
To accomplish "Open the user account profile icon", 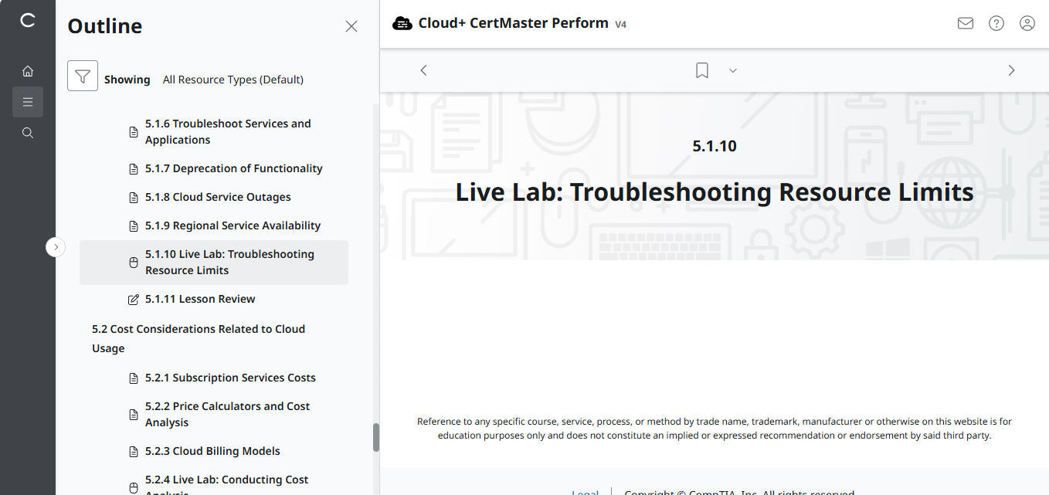I will (1027, 23).
